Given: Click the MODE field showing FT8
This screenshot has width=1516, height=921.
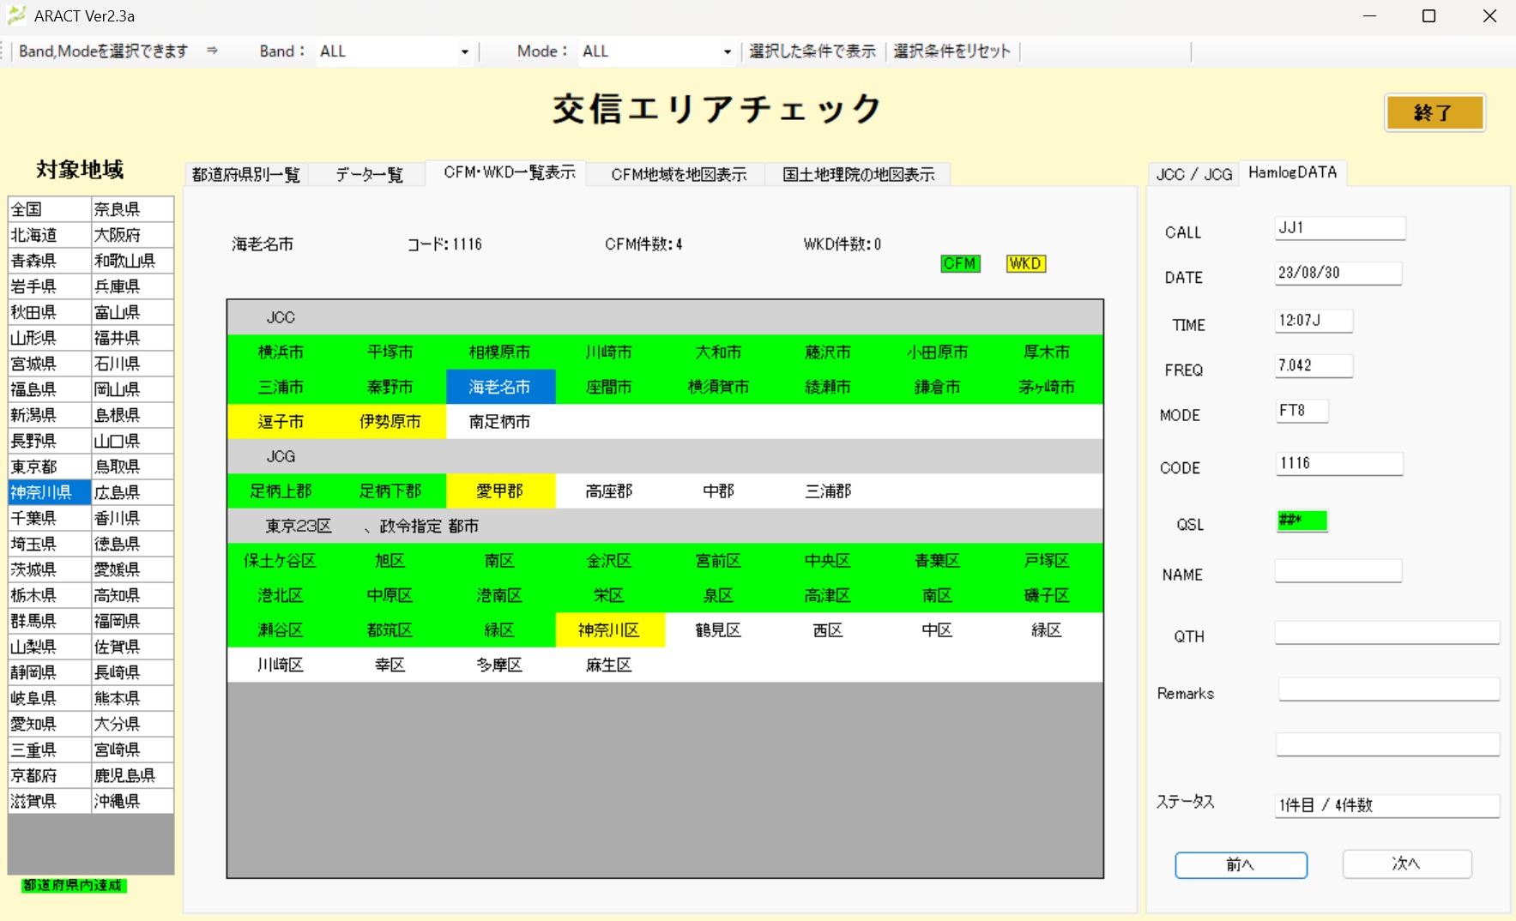Looking at the screenshot, I should click(x=1302, y=412).
